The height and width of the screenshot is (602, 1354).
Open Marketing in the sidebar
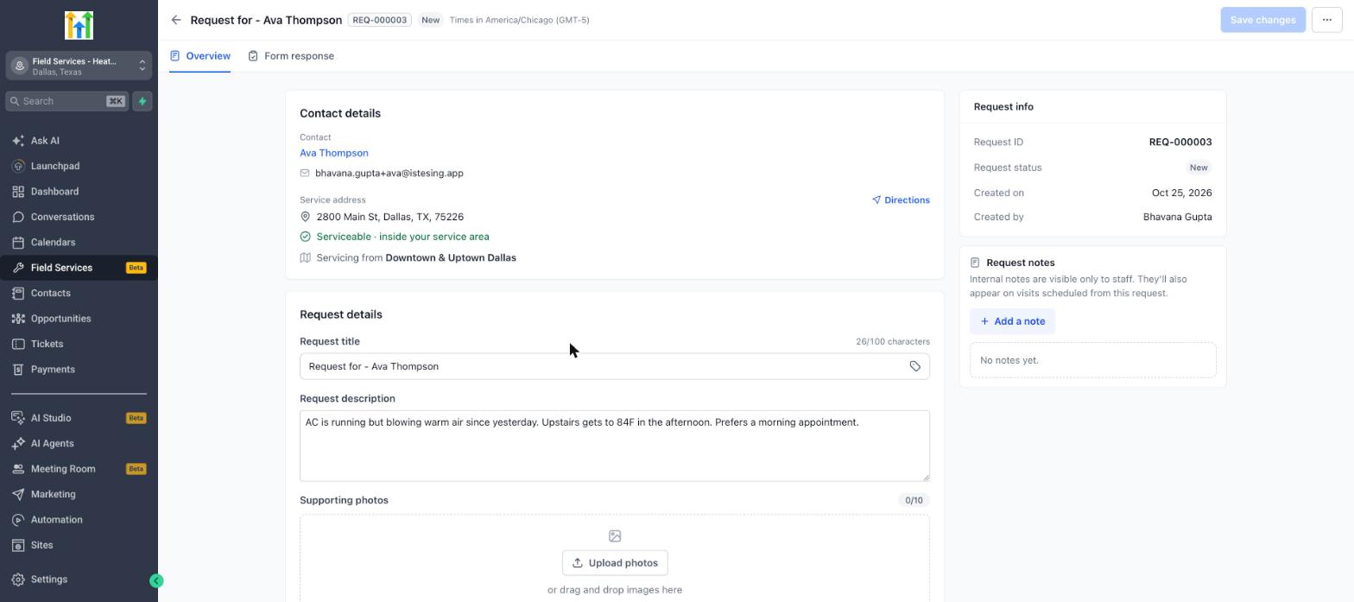pos(79,494)
